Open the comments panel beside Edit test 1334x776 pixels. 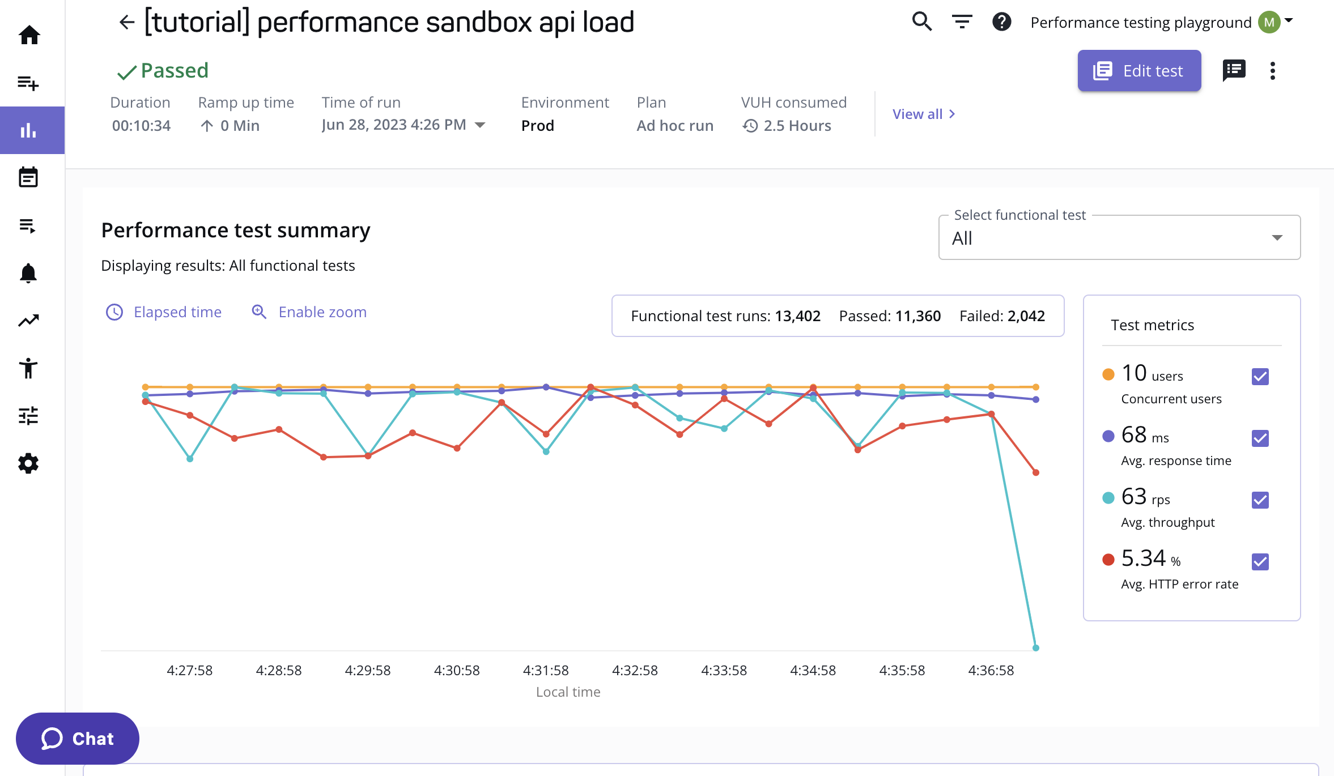1234,70
